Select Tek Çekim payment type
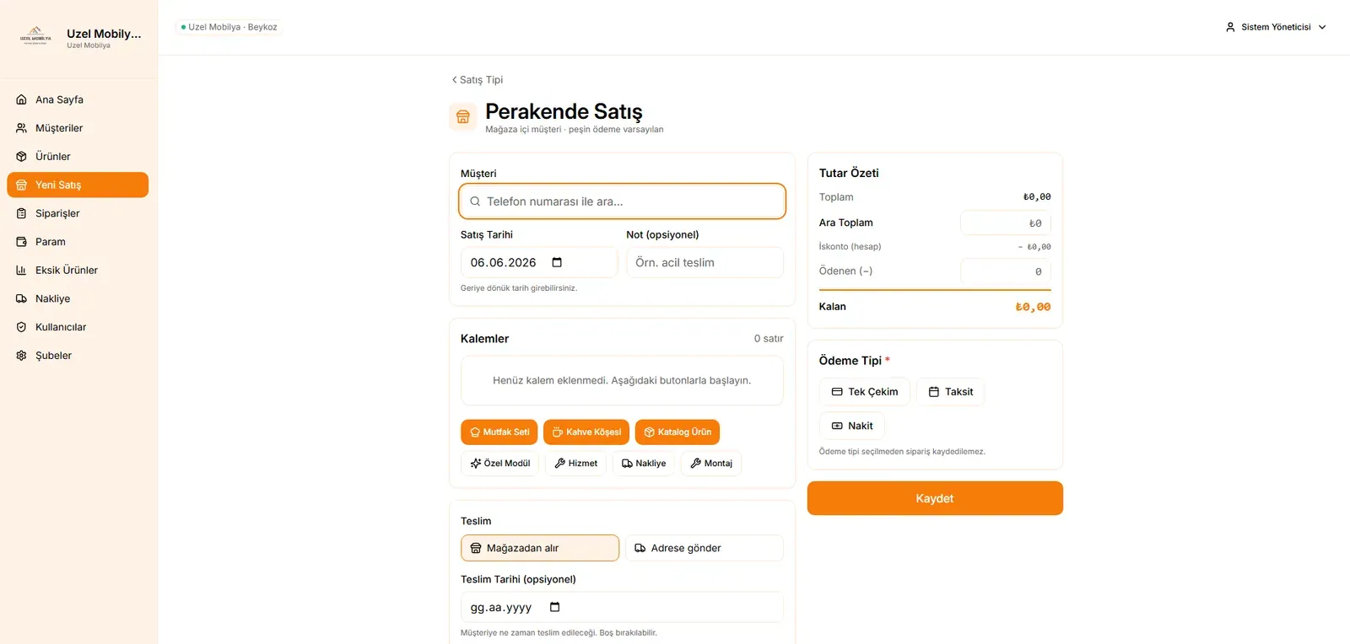Screen dimensions: 1350x644 [x=865, y=392]
